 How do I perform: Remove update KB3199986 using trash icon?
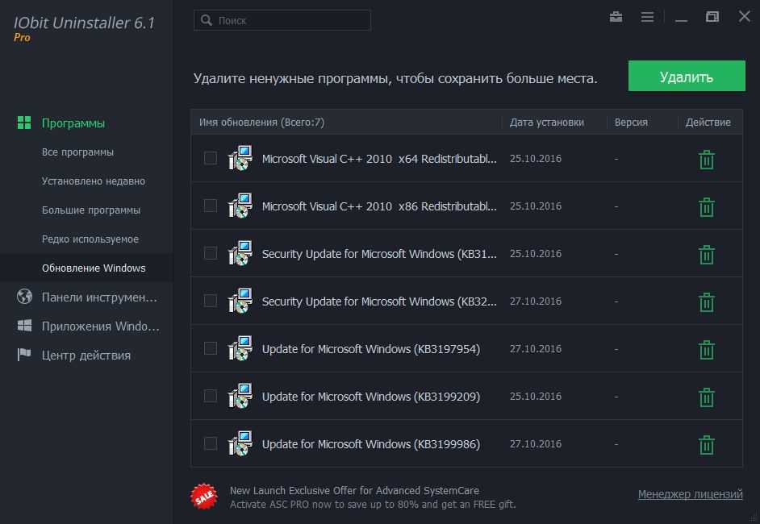point(707,444)
